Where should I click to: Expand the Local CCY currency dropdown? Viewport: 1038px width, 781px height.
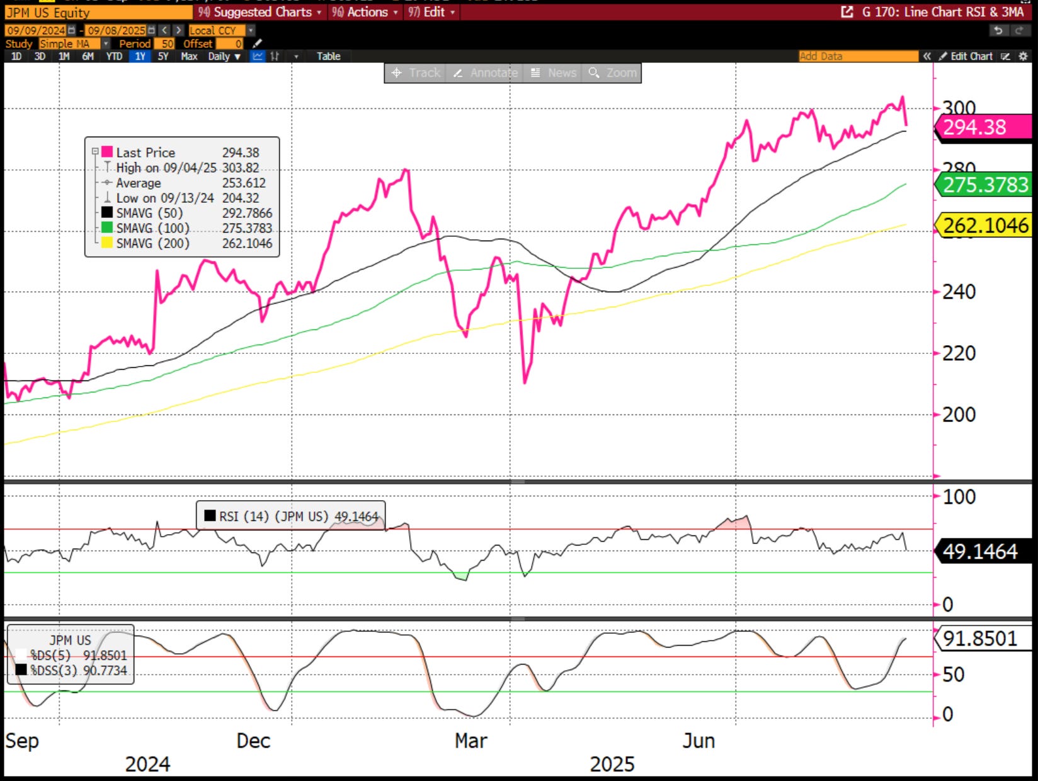251,30
